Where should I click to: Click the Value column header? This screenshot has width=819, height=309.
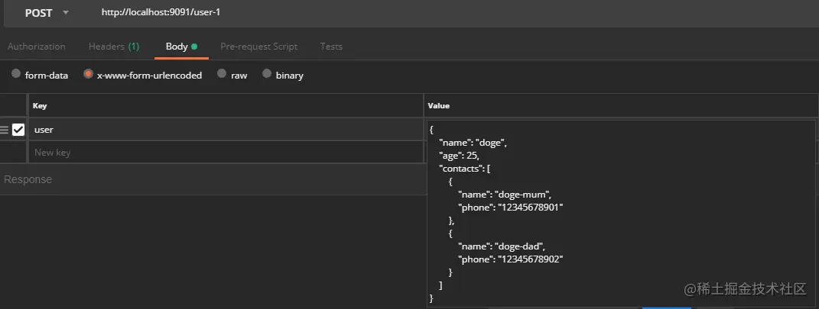[x=439, y=106]
